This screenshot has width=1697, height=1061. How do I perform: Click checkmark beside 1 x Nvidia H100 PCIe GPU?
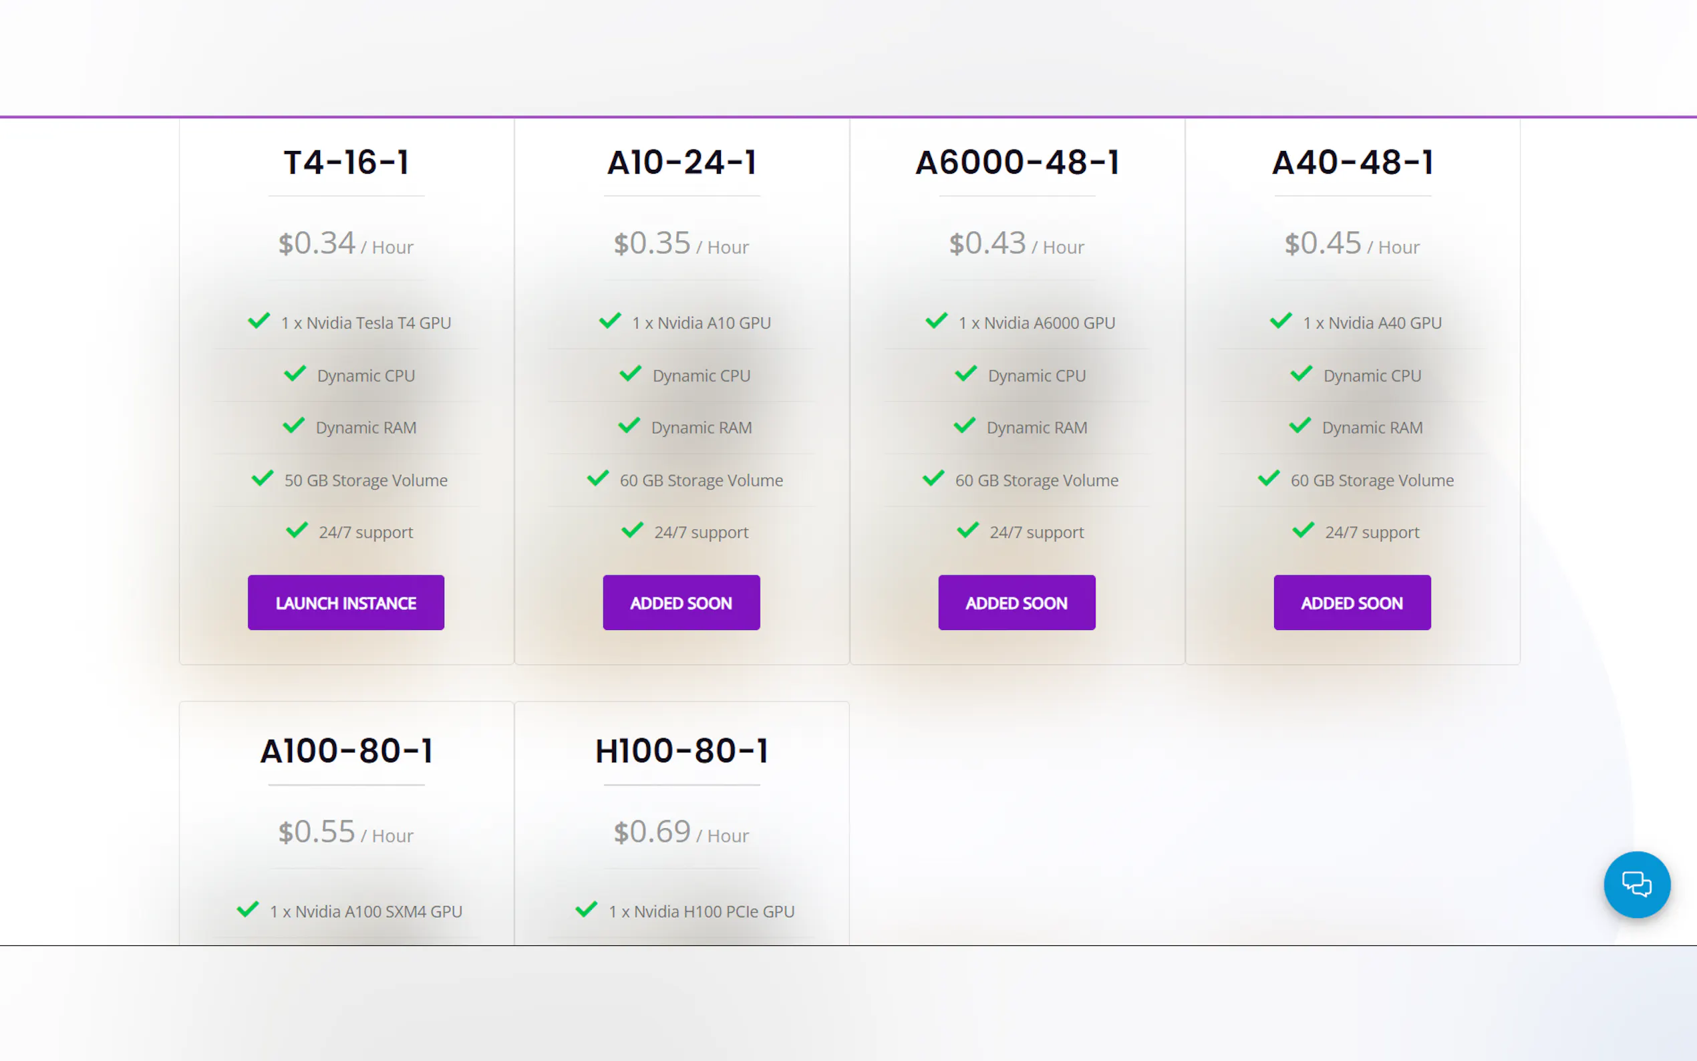[x=587, y=909]
